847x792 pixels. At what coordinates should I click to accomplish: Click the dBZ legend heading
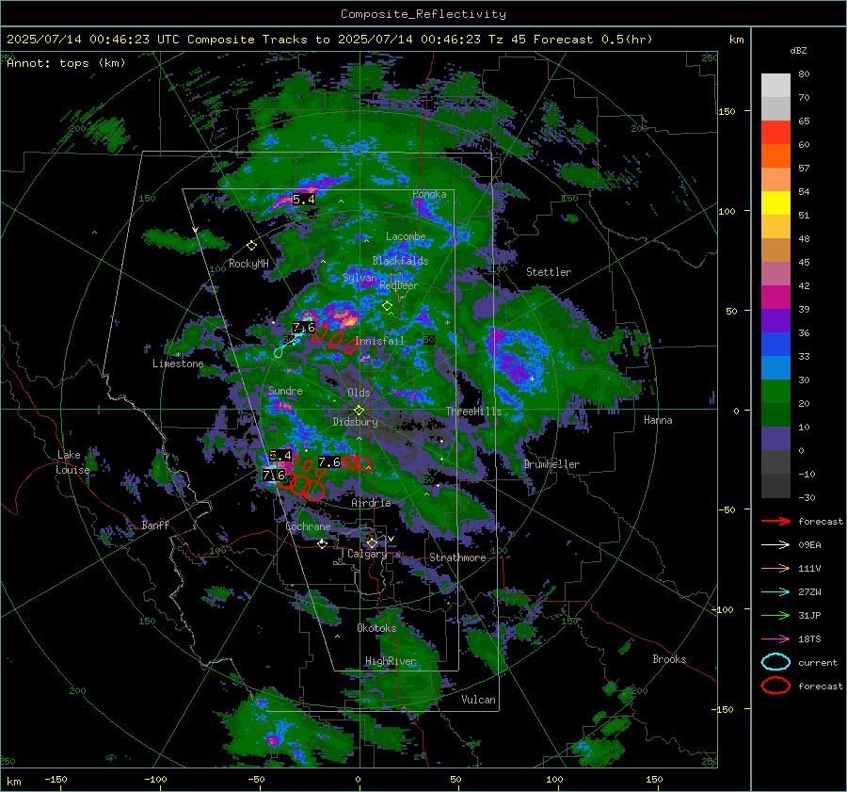(x=798, y=51)
